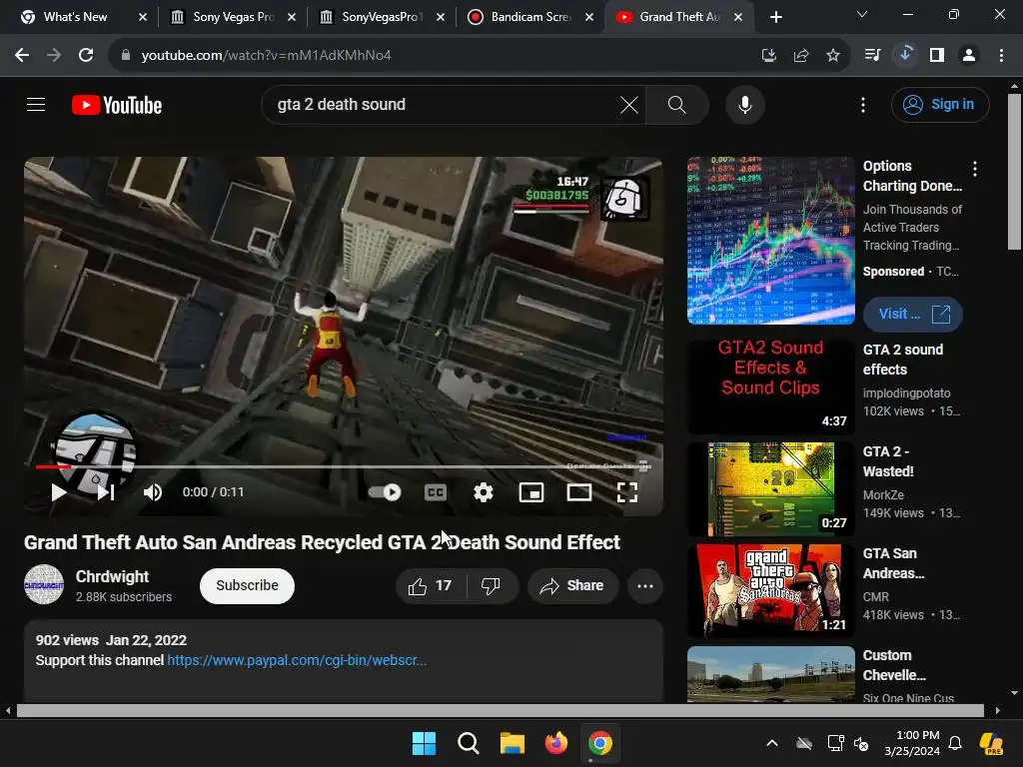Screen dimensions: 1023x767
Task: Open Chrdwight channel name link
Action: coord(112,576)
